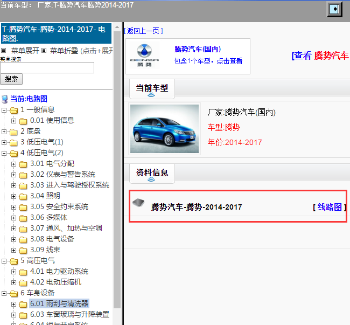Click folder icon of 3.04 照明
Viewport: 350px width, 325px height.
tap(23, 197)
